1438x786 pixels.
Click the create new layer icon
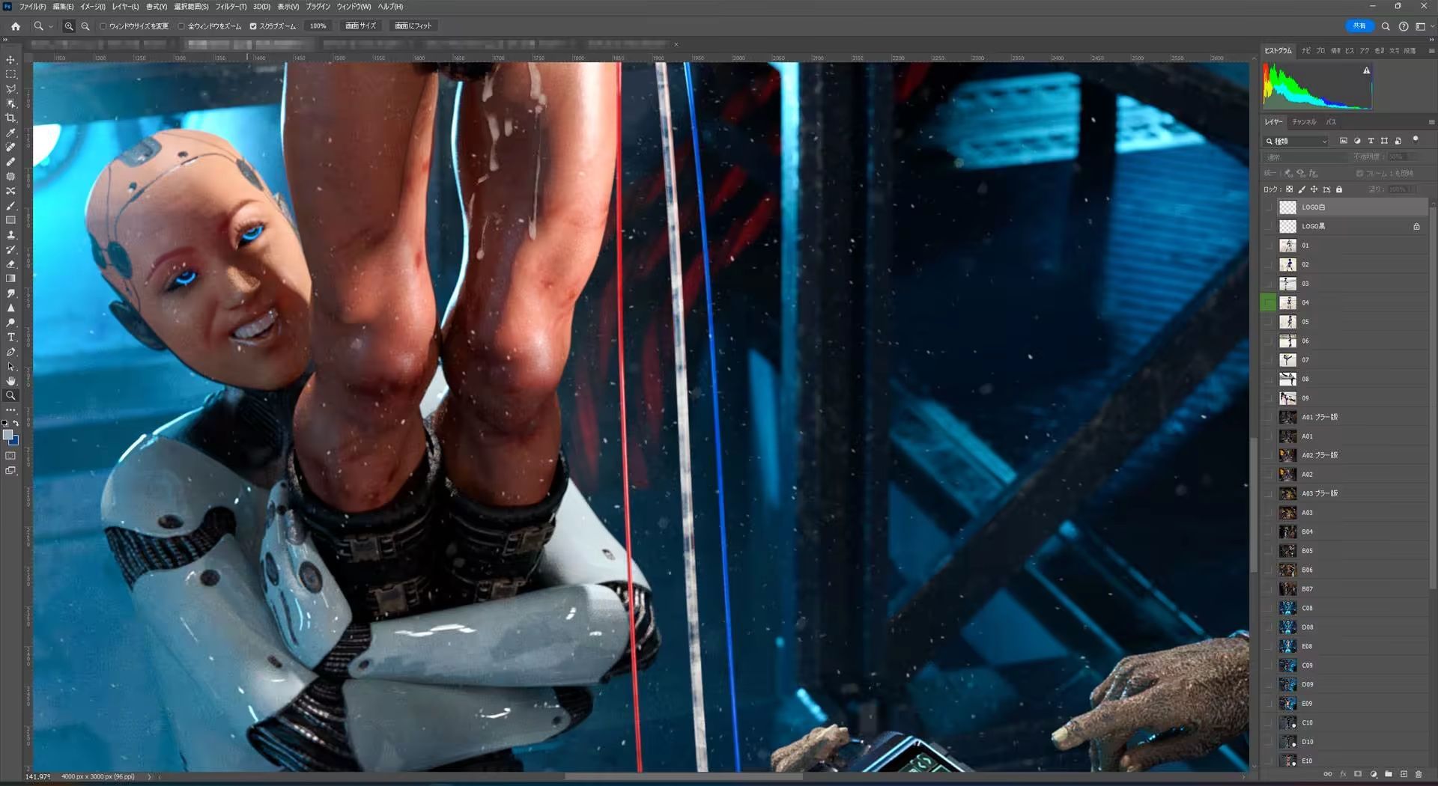click(1404, 774)
